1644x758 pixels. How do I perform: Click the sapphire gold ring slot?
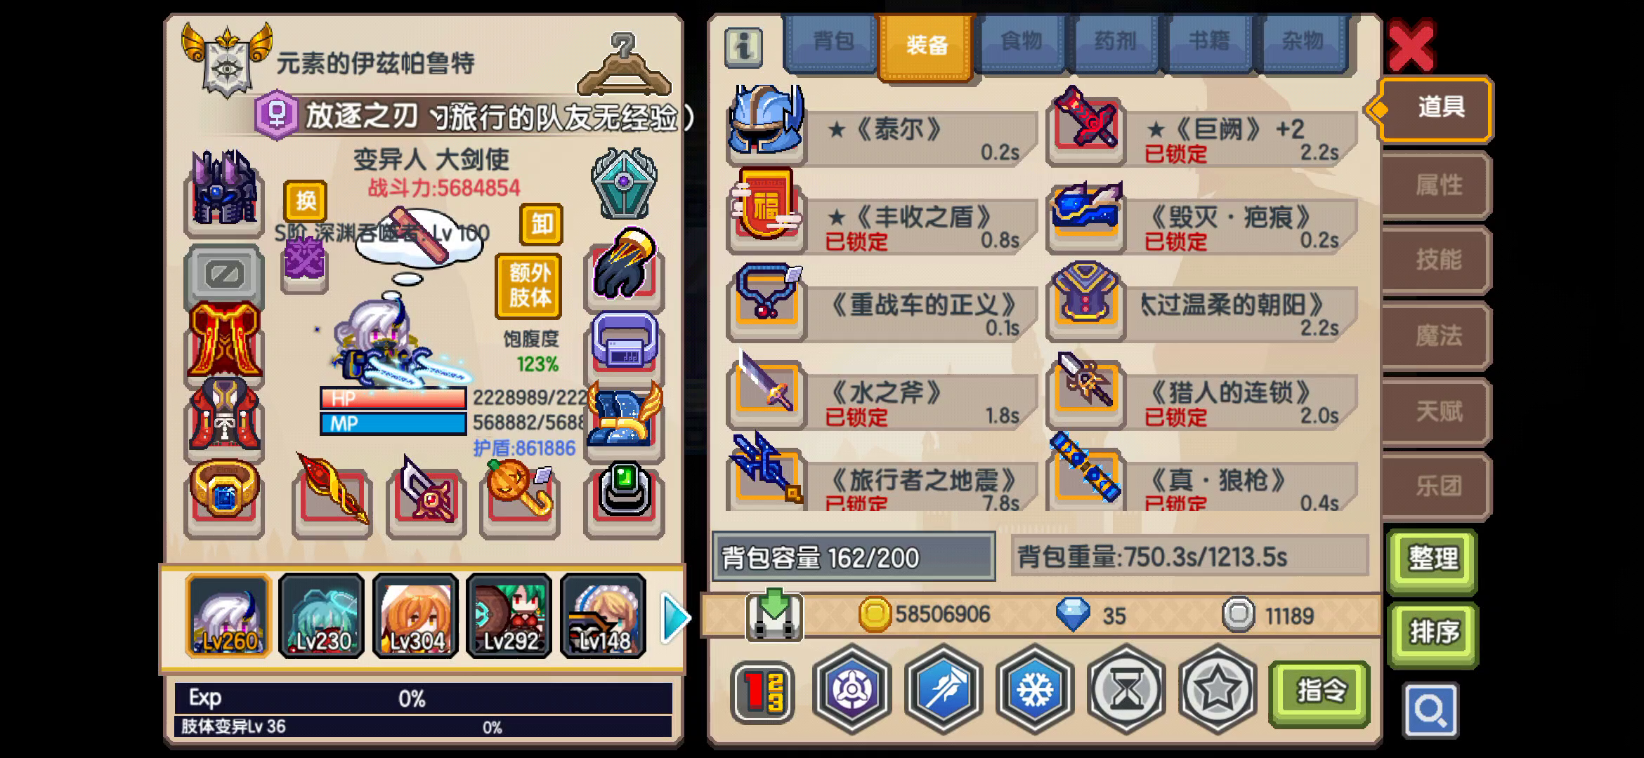click(x=224, y=496)
